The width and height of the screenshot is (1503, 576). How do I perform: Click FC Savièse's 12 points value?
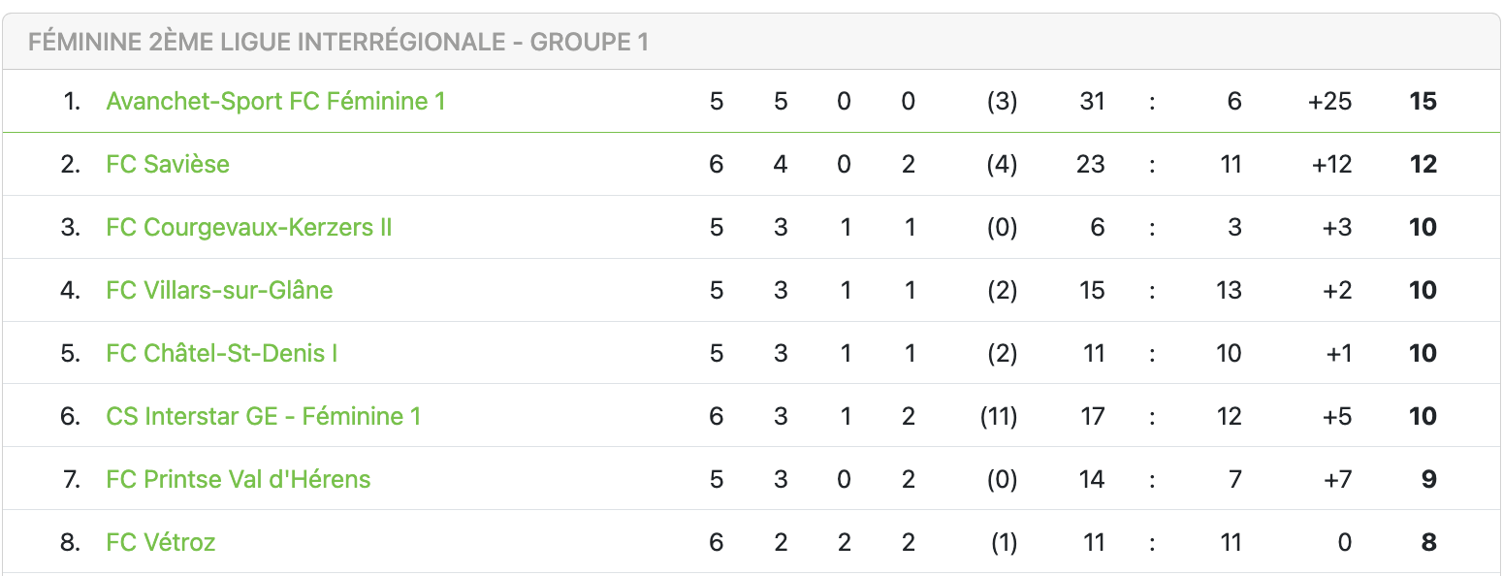1423,164
